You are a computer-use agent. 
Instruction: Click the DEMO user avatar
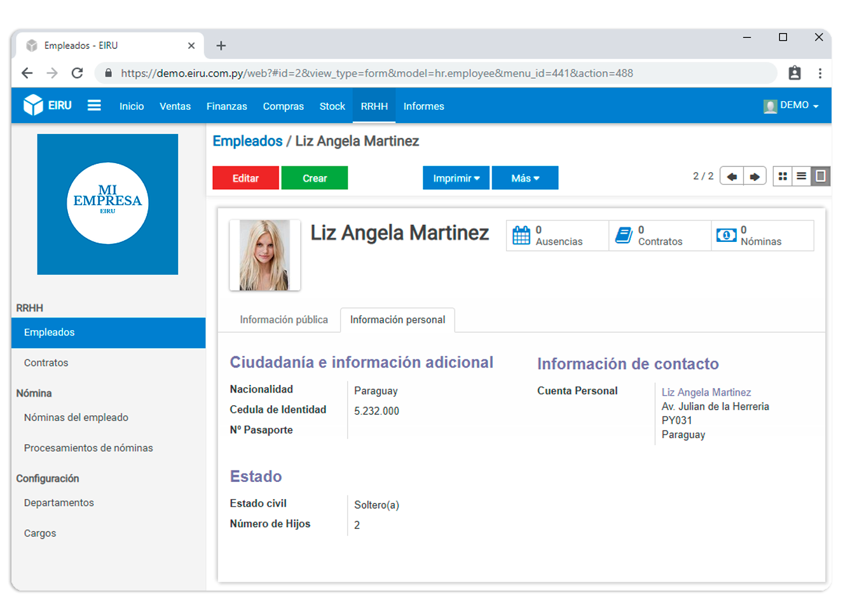[771, 106]
